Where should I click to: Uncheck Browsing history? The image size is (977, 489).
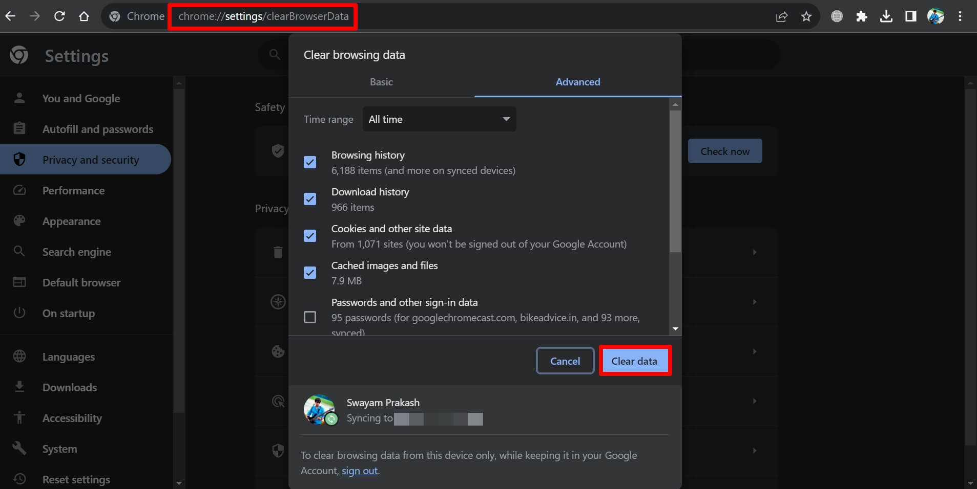click(x=310, y=162)
